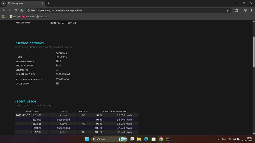The width and height of the screenshot is (255, 143).
Task: Open the Chrome profile icon
Action: click(245, 10)
